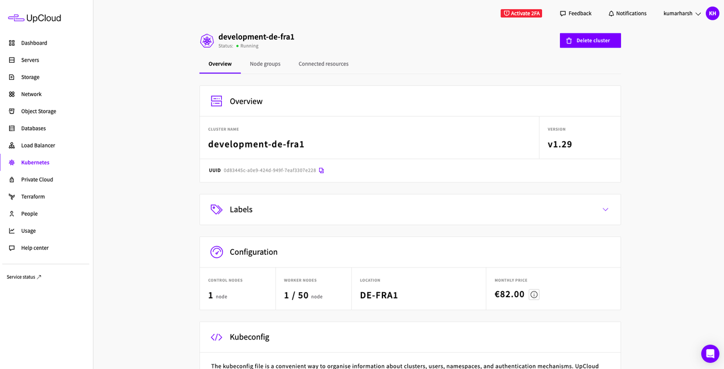This screenshot has height=369, width=724.
Task: Open Terraform menu item
Action: (x=33, y=197)
